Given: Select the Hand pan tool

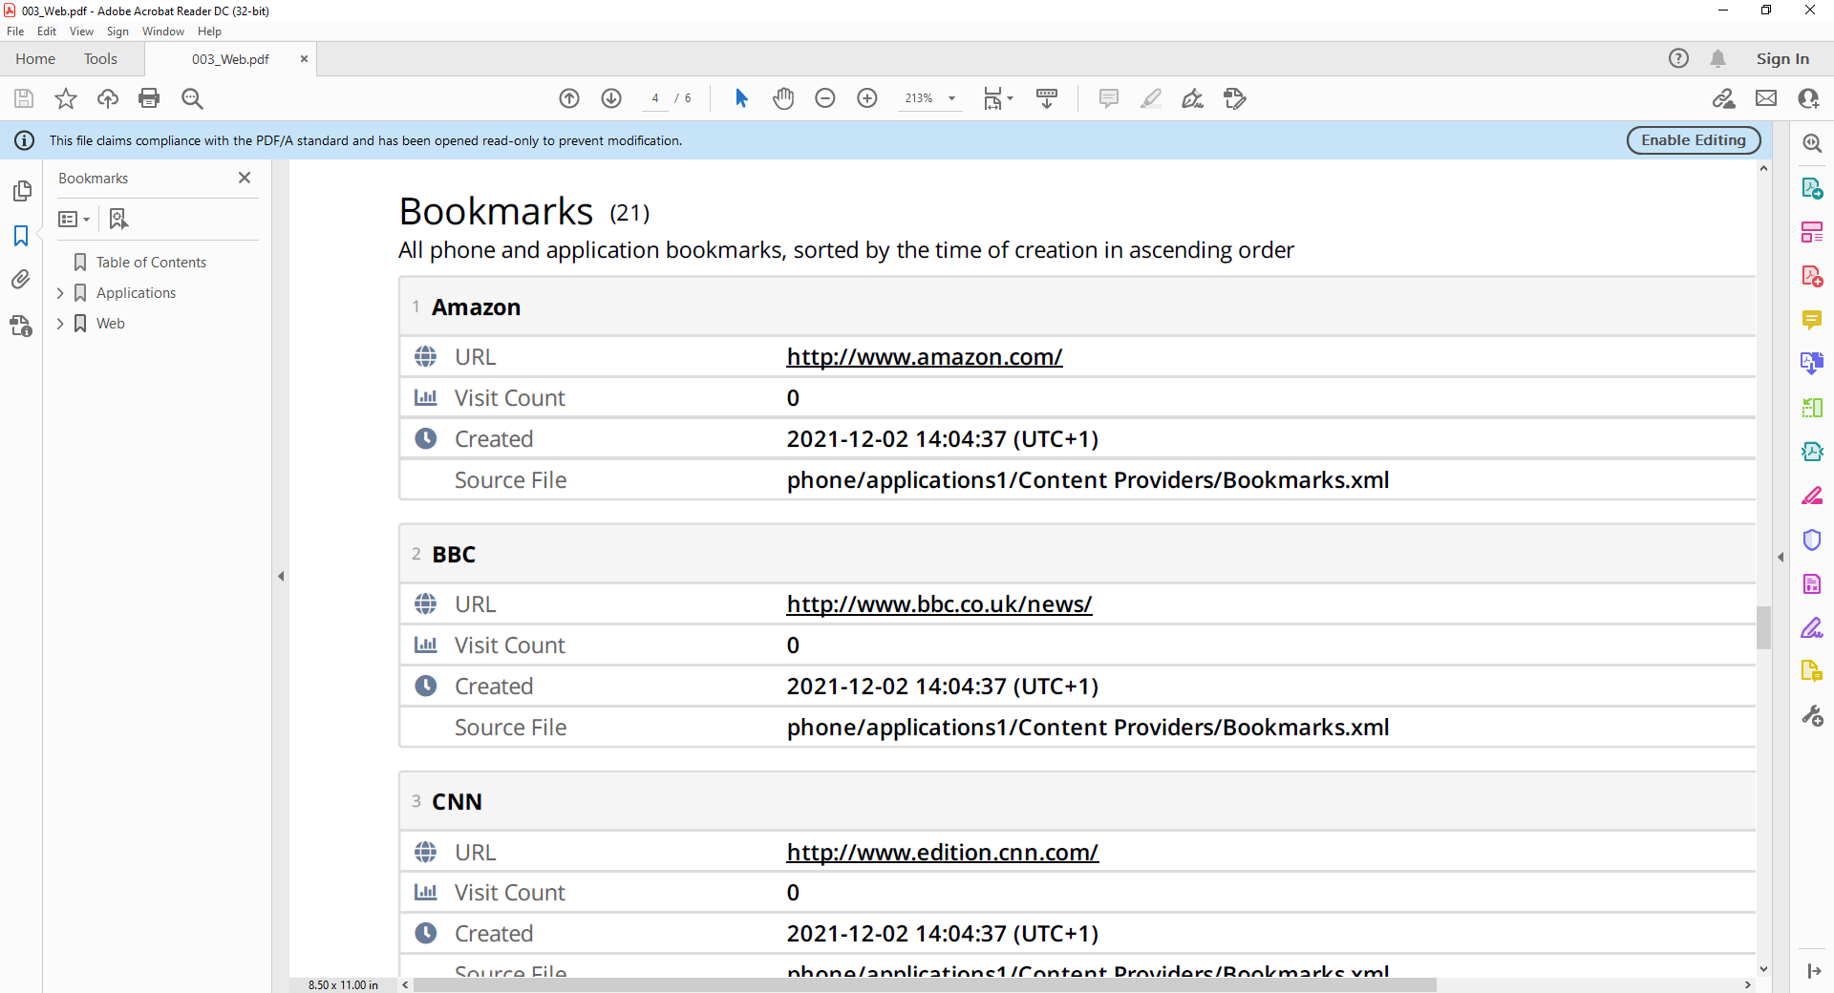Looking at the screenshot, I should pyautogui.click(x=783, y=98).
